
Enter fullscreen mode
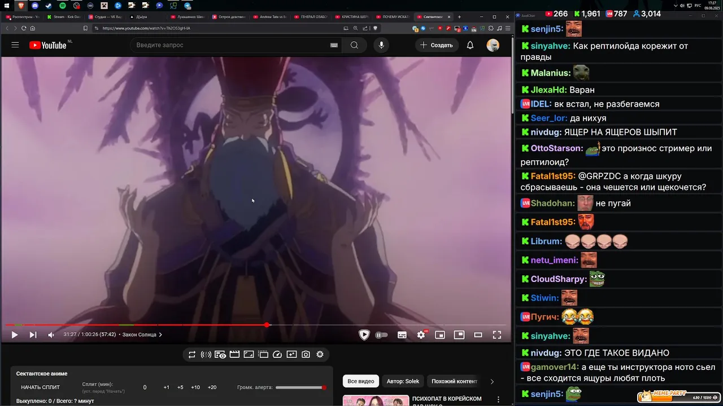coord(497,335)
